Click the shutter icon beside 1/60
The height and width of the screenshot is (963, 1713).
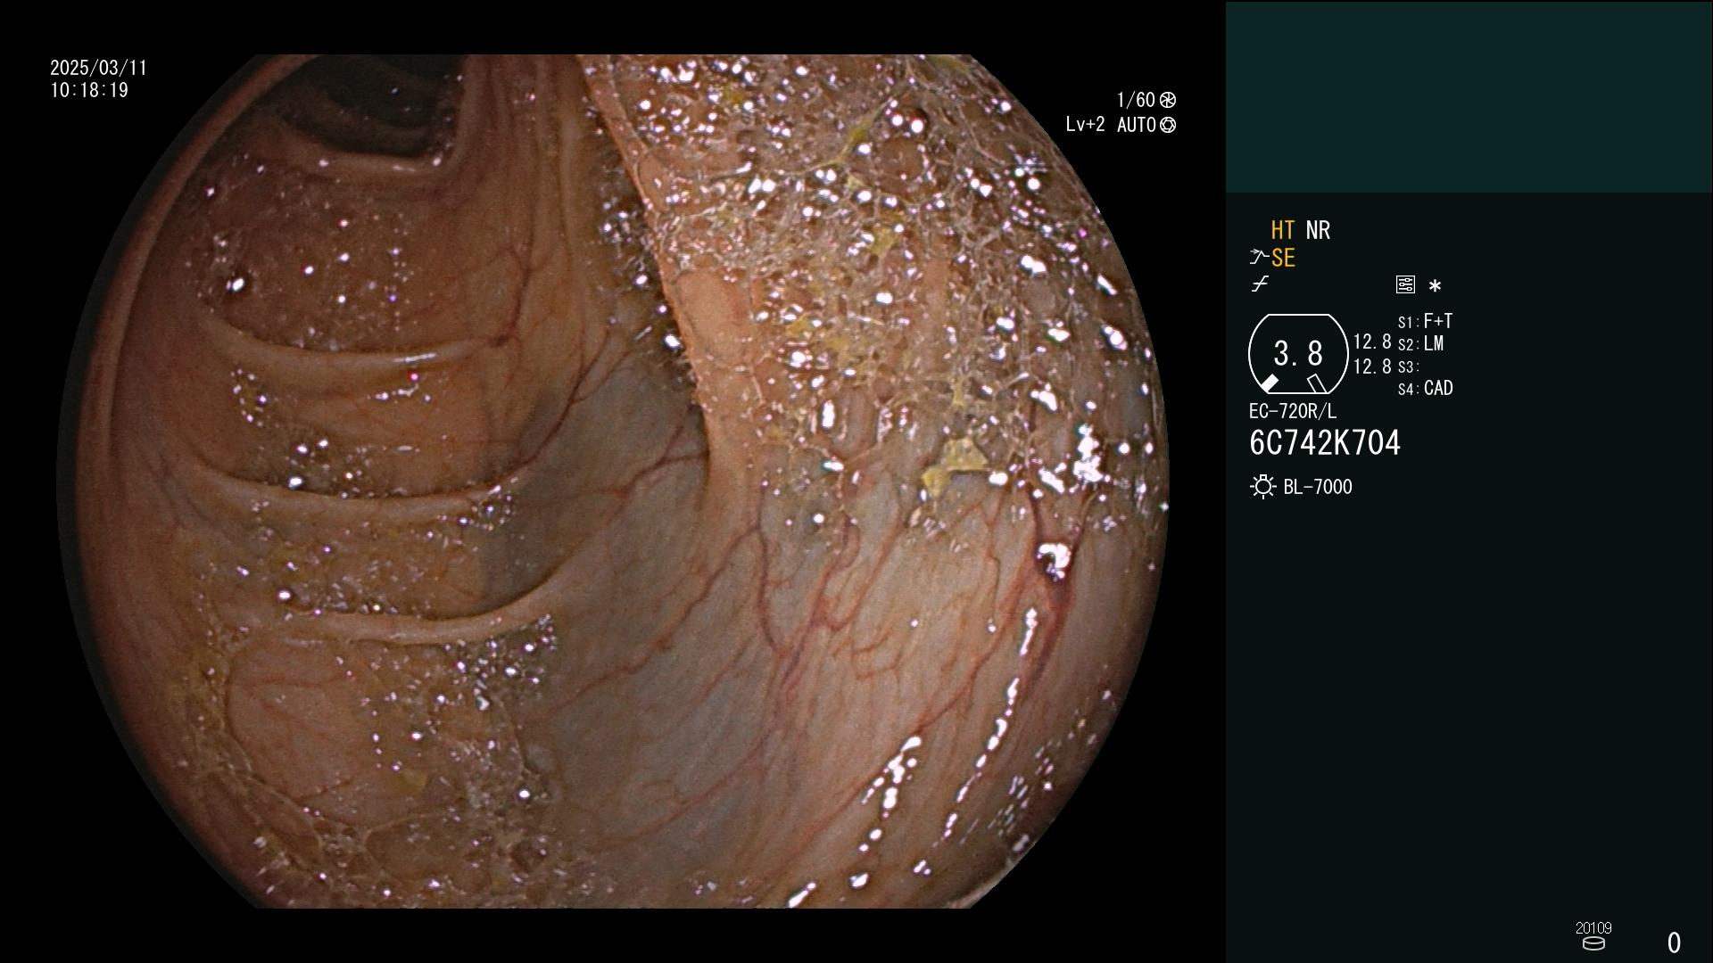coord(1168,100)
